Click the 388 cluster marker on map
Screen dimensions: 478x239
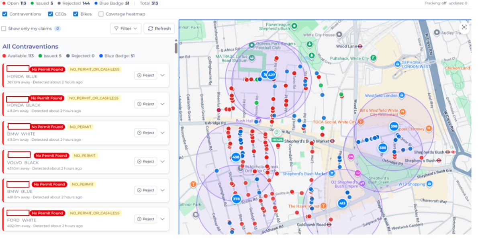pyautogui.click(x=382, y=148)
